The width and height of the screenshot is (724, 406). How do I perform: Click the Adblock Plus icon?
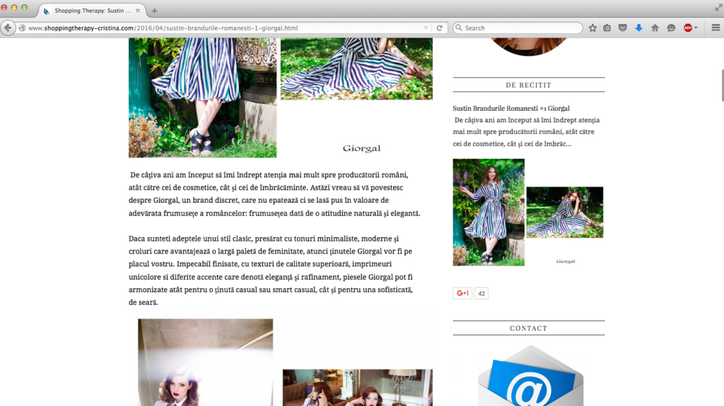687,28
